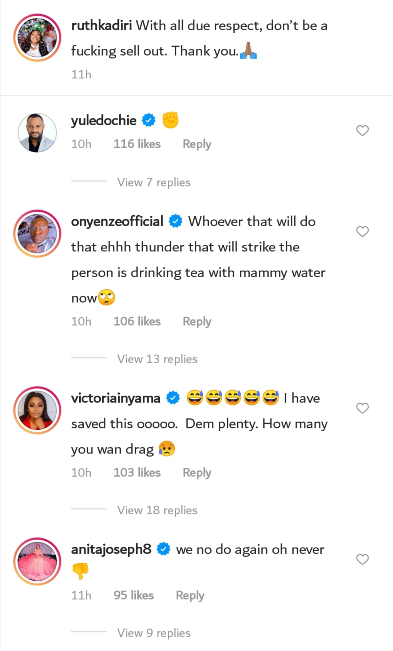Like onyenzeofficial's comment with the heart

coord(362,231)
